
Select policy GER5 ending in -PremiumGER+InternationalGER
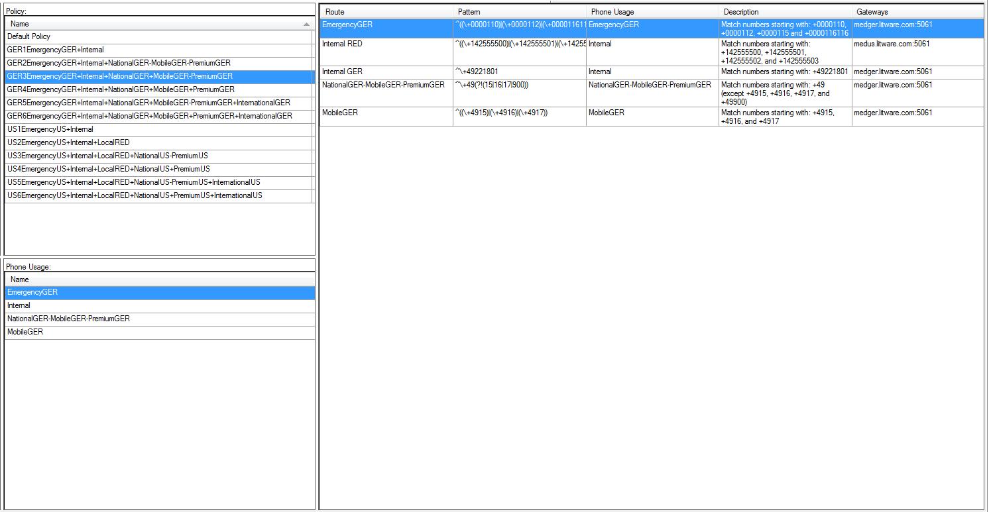(x=158, y=103)
